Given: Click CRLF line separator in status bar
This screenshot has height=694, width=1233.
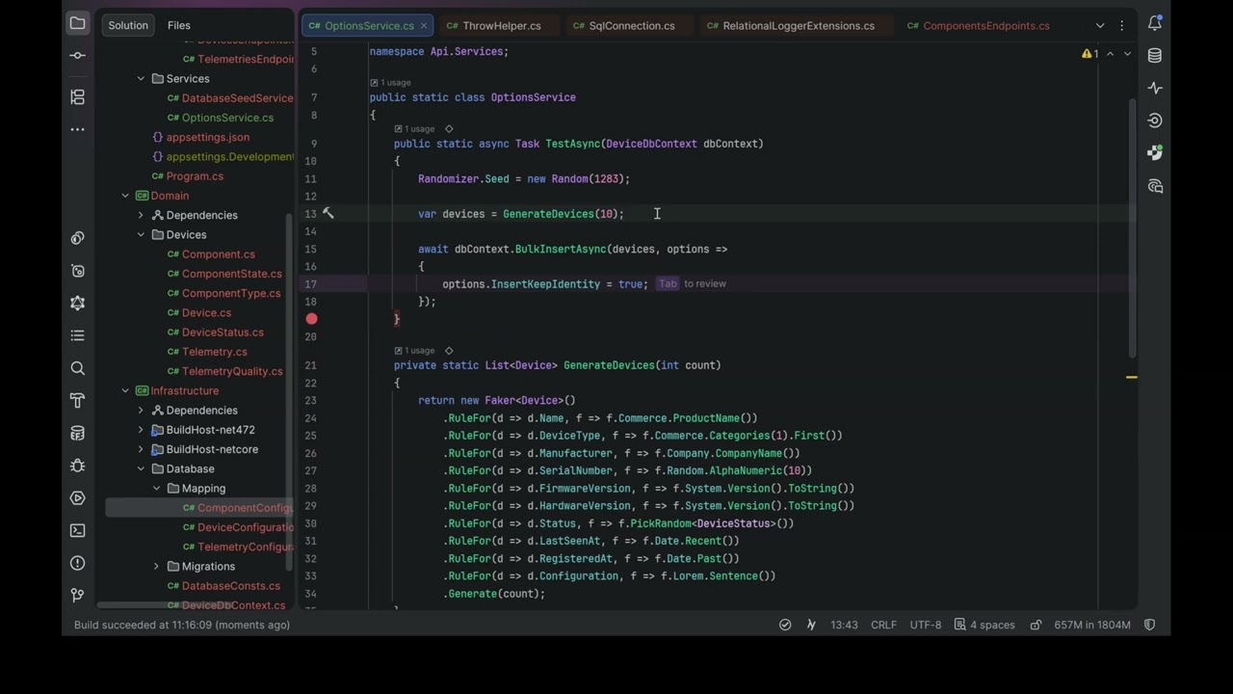Looking at the screenshot, I should point(883,625).
